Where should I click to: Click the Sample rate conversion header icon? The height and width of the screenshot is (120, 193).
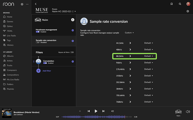pos(84,21)
